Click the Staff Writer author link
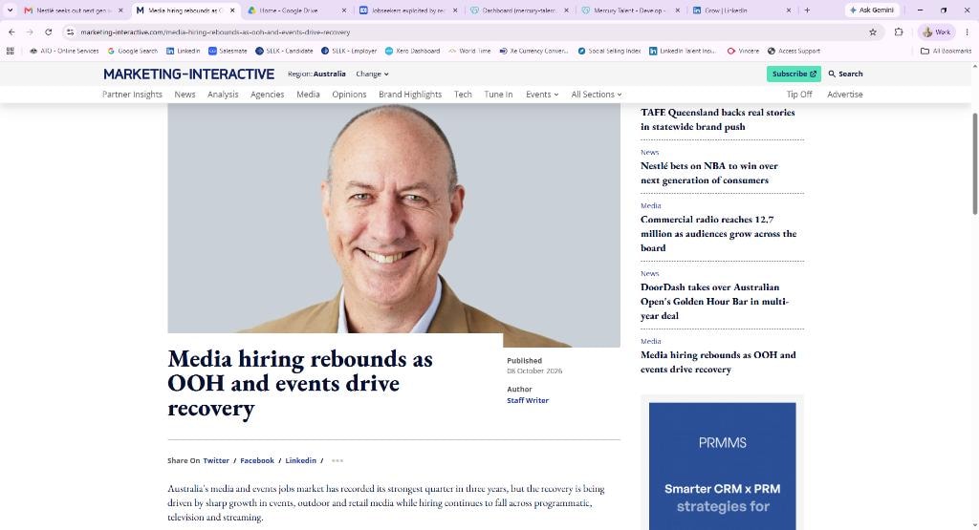This screenshot has height=530, width=979. 528,400
